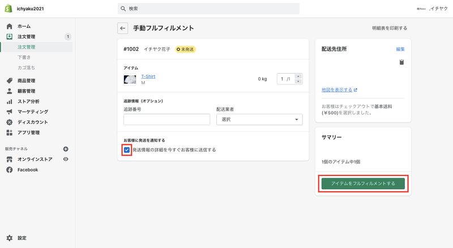The width and height of the screenshot is (453, 248).
Task: Click customer name イチヤク花子
Action: coord(157,49)
